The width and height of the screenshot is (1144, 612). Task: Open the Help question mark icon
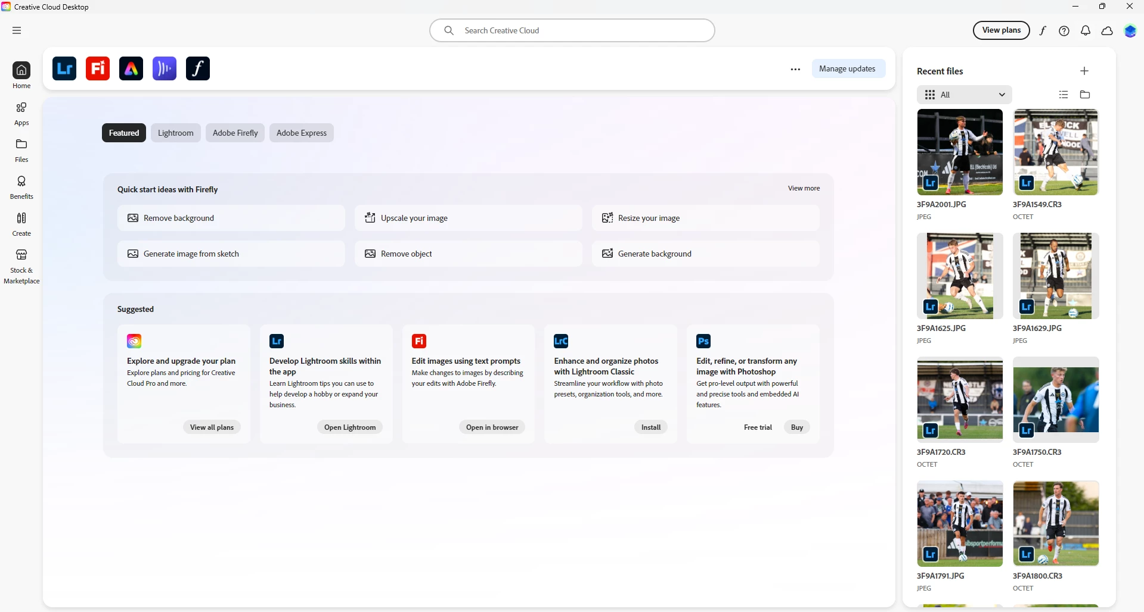[1064, 31]
